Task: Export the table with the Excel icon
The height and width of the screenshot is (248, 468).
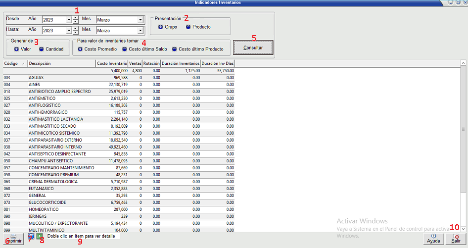Action: coord(40,237)
